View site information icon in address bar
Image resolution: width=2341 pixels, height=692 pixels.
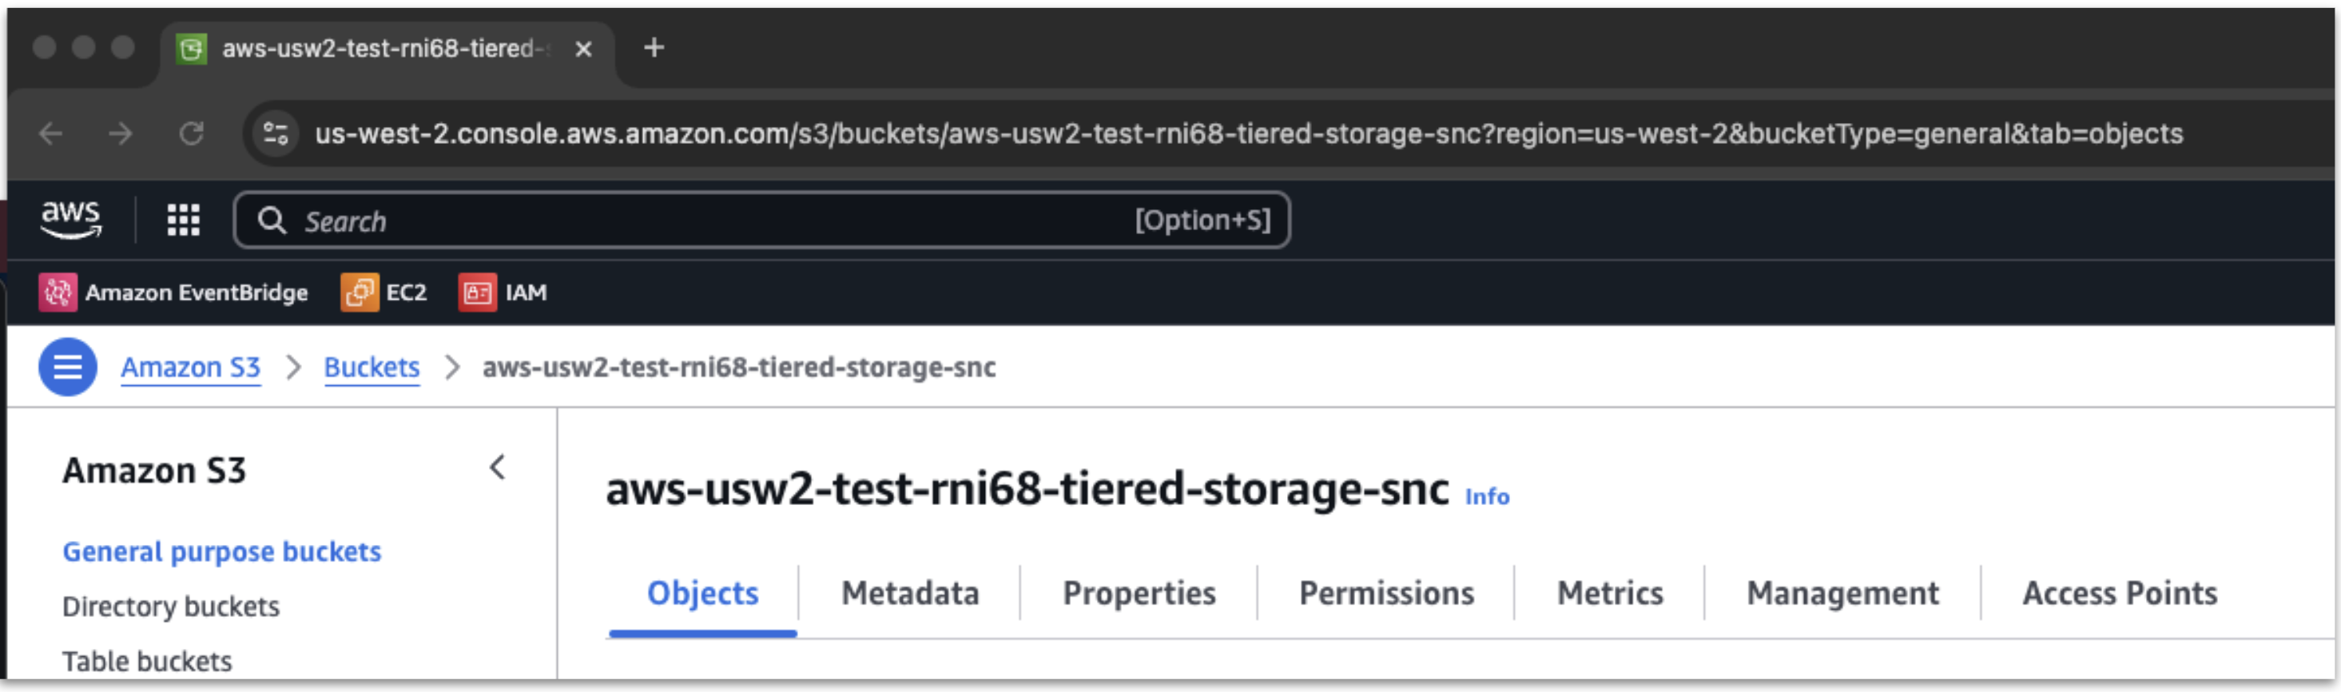coord(276,134)
